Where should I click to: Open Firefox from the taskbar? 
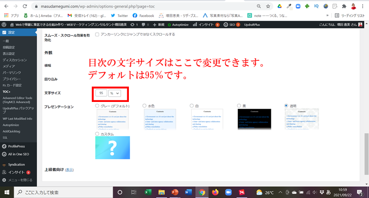tap(215, 193)
